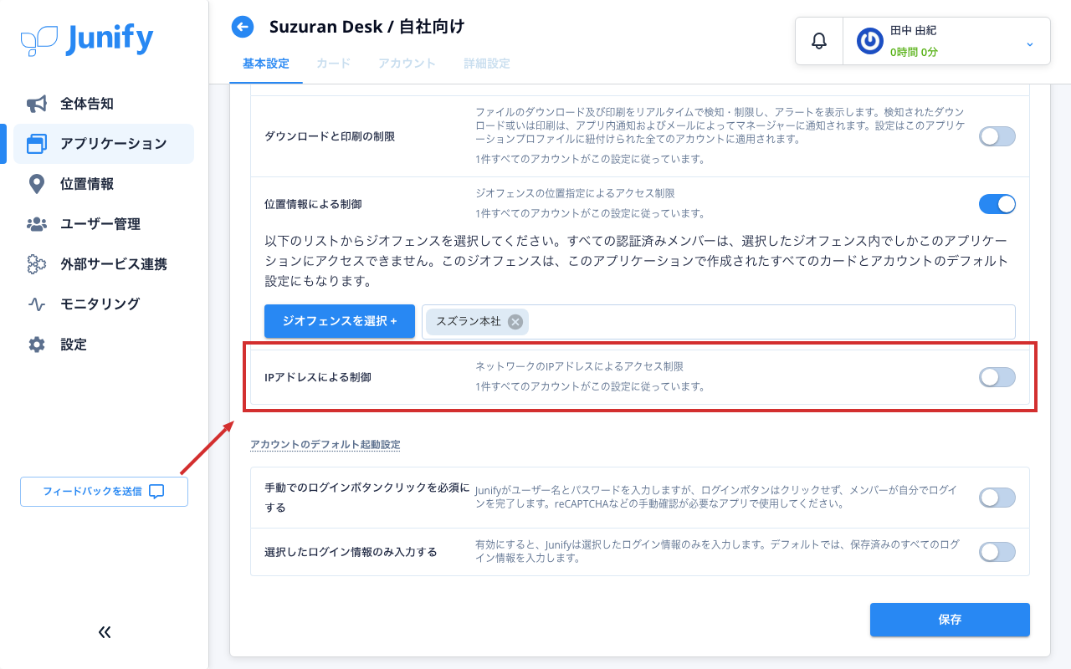Toggle 選択したログイン情報のみ入力する switch
The height and width of the screenshot is (669, 1071).
point(997,552)
